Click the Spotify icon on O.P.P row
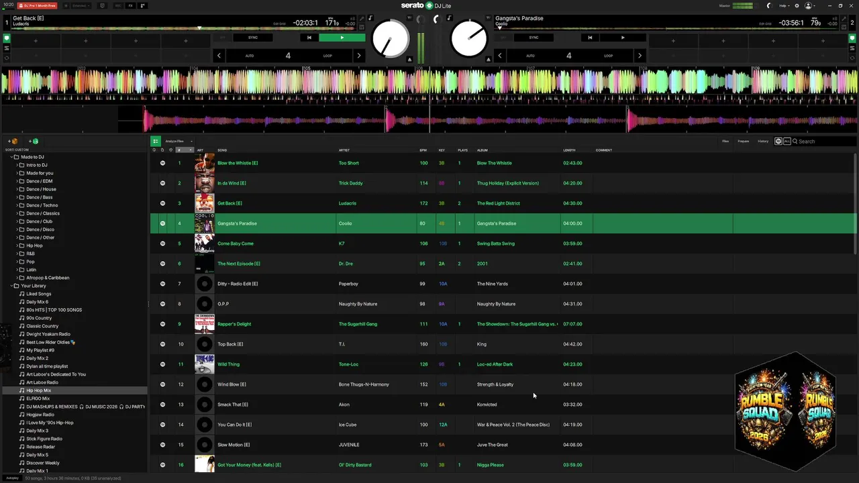This screenshot has width=859, height=483. (162, 304)
